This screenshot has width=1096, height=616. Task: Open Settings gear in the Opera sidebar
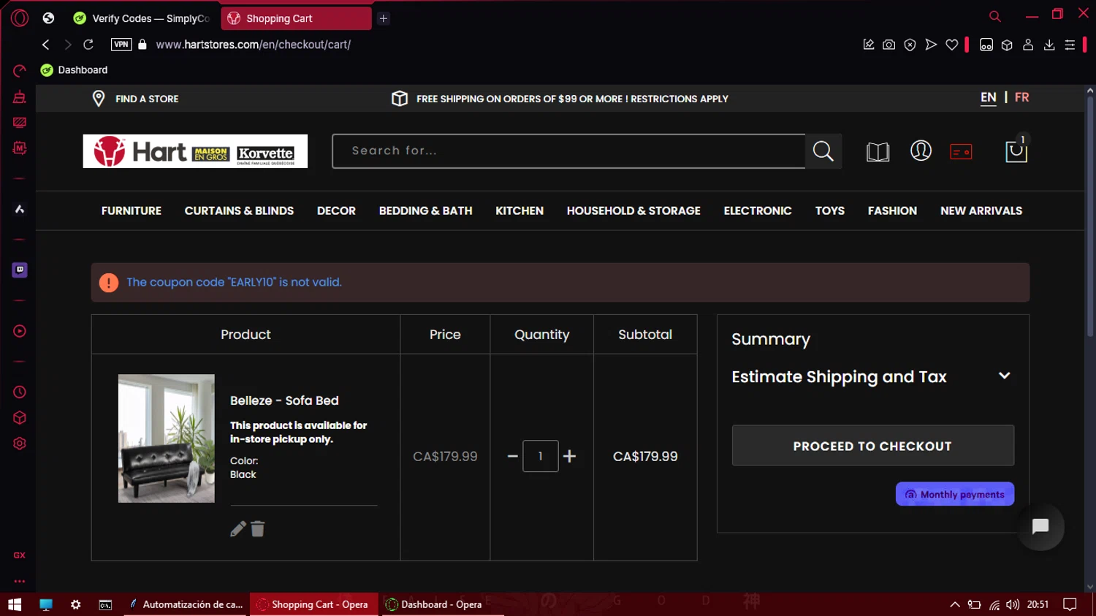[20, 444]
